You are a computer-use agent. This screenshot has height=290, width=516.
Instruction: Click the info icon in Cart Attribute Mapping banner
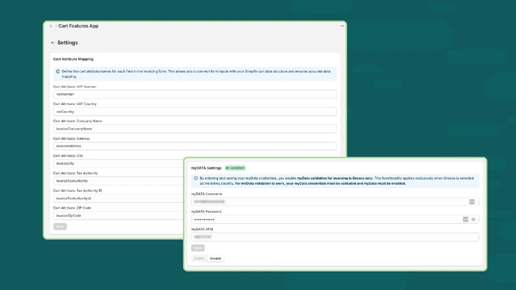pos(58,72)
